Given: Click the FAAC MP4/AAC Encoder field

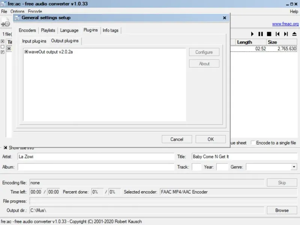Looking at the screenshot, I should pyautogui.click(x=228, y=192).
